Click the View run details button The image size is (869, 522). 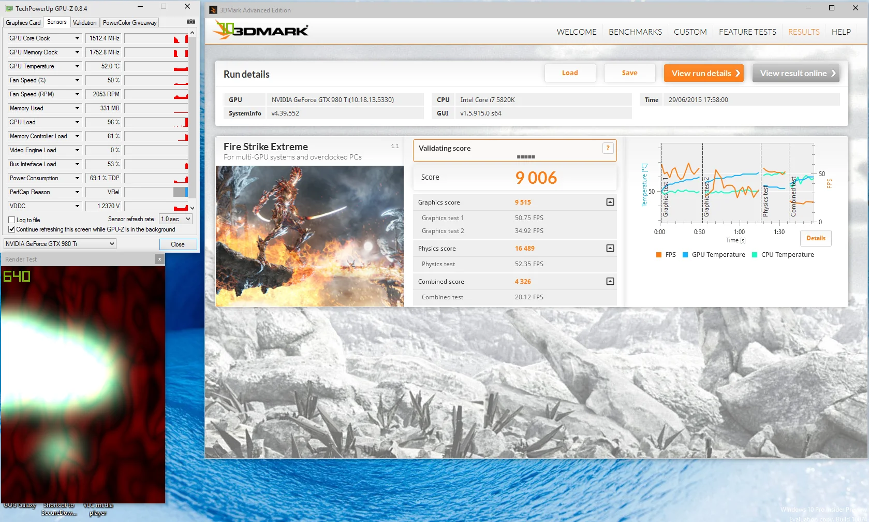[704, 73]
